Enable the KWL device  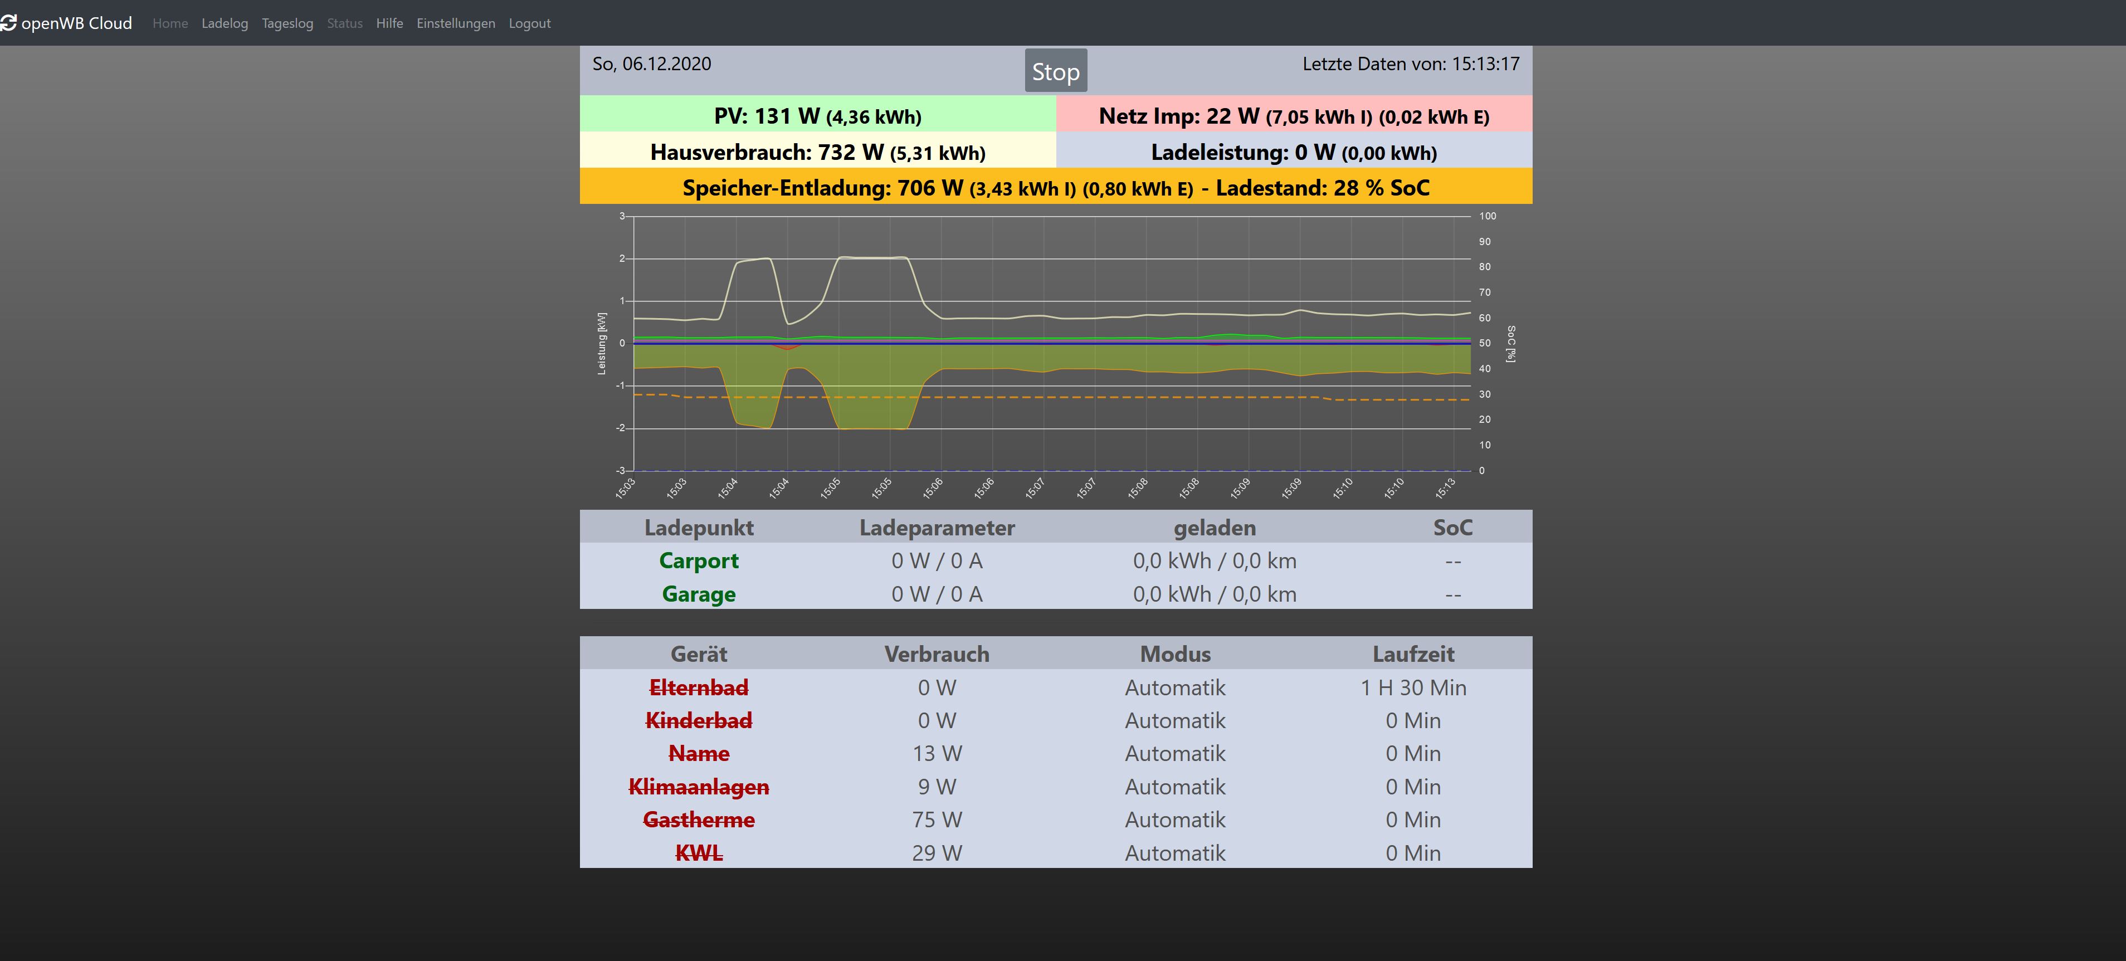coord(698,853)
